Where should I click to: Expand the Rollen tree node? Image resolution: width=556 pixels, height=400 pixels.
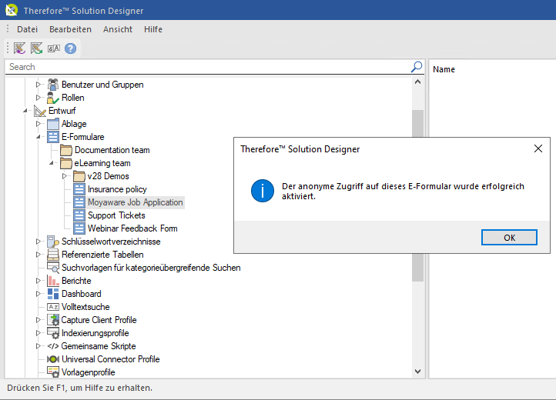coord(38,98)
